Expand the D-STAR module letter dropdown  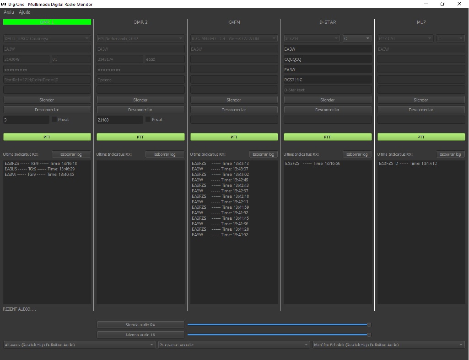(357, 38)
